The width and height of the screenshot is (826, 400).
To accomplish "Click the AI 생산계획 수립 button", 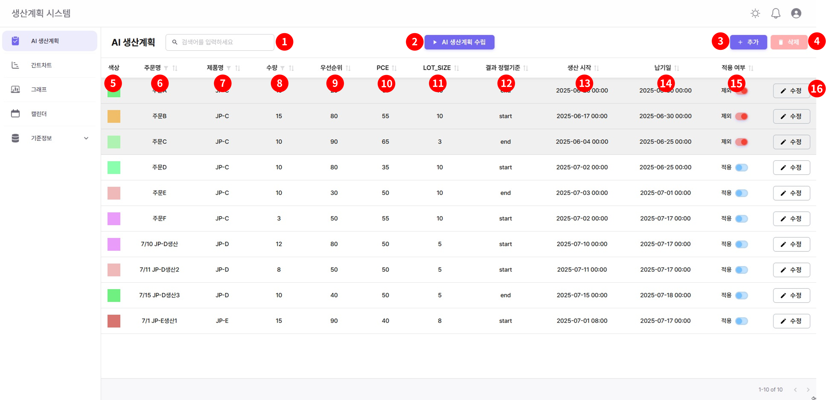I will [459, 42].
